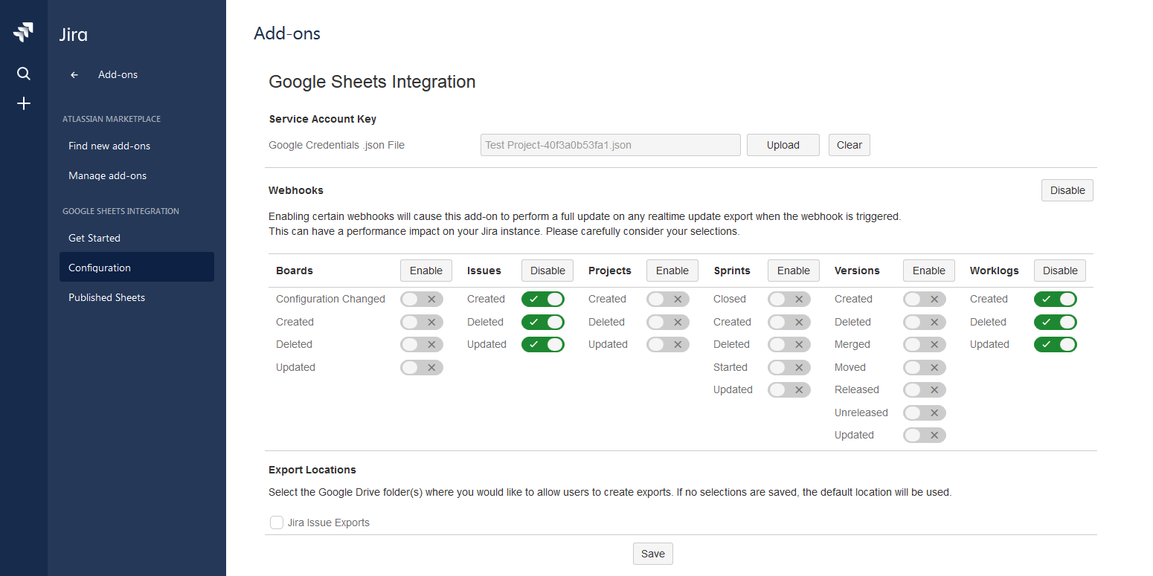Open Find new add-ons
1153x576 pixels.
tap(109, 146)
